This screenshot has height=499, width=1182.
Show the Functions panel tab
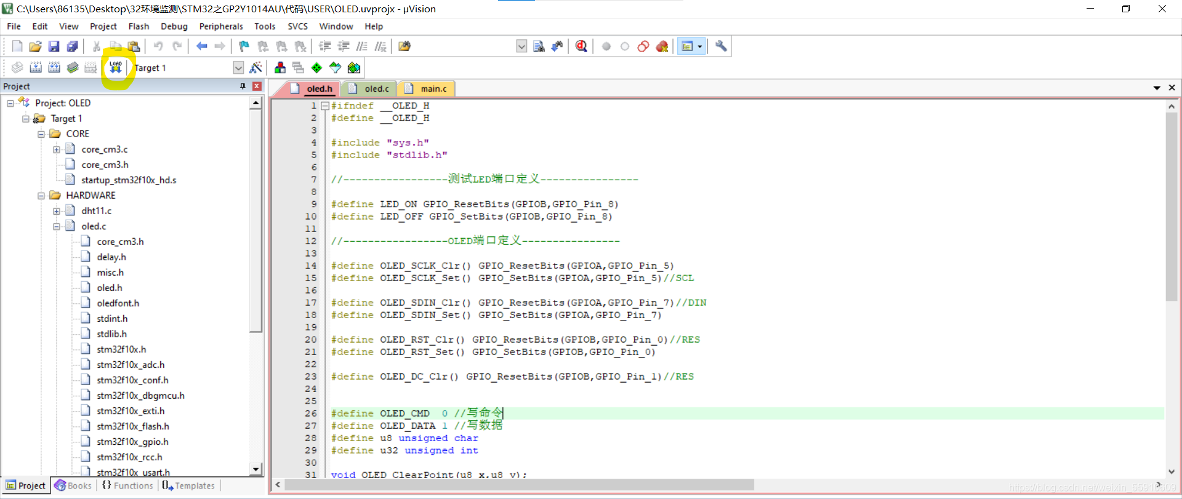point(127,485)
